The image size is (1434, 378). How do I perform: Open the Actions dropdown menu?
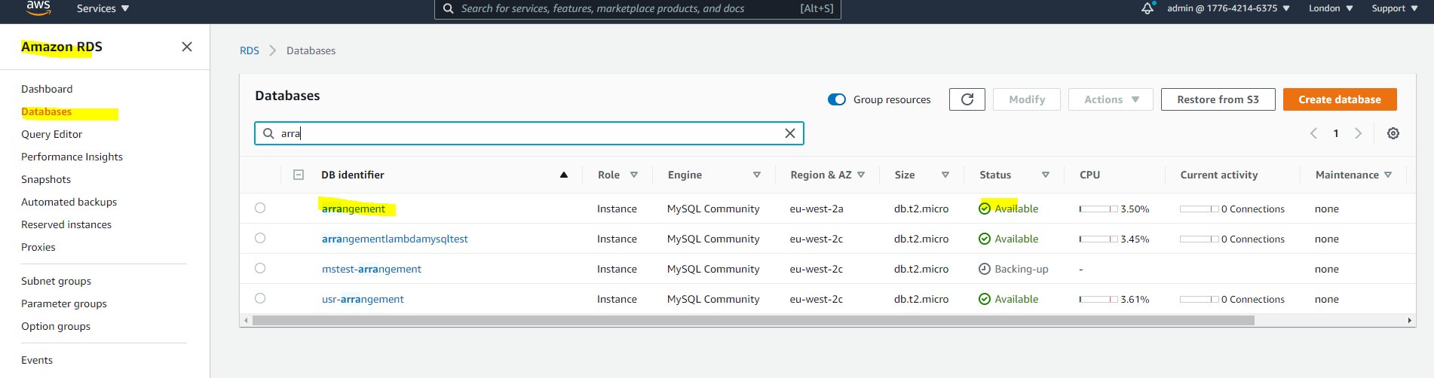tap(1111, 99)
